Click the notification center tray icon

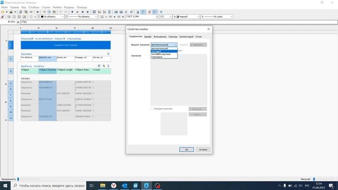[331, 185]
